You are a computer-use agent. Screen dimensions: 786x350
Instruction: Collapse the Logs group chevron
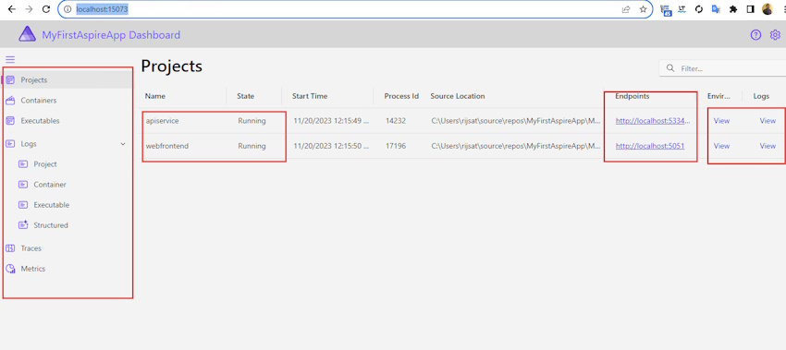point(123,144)
